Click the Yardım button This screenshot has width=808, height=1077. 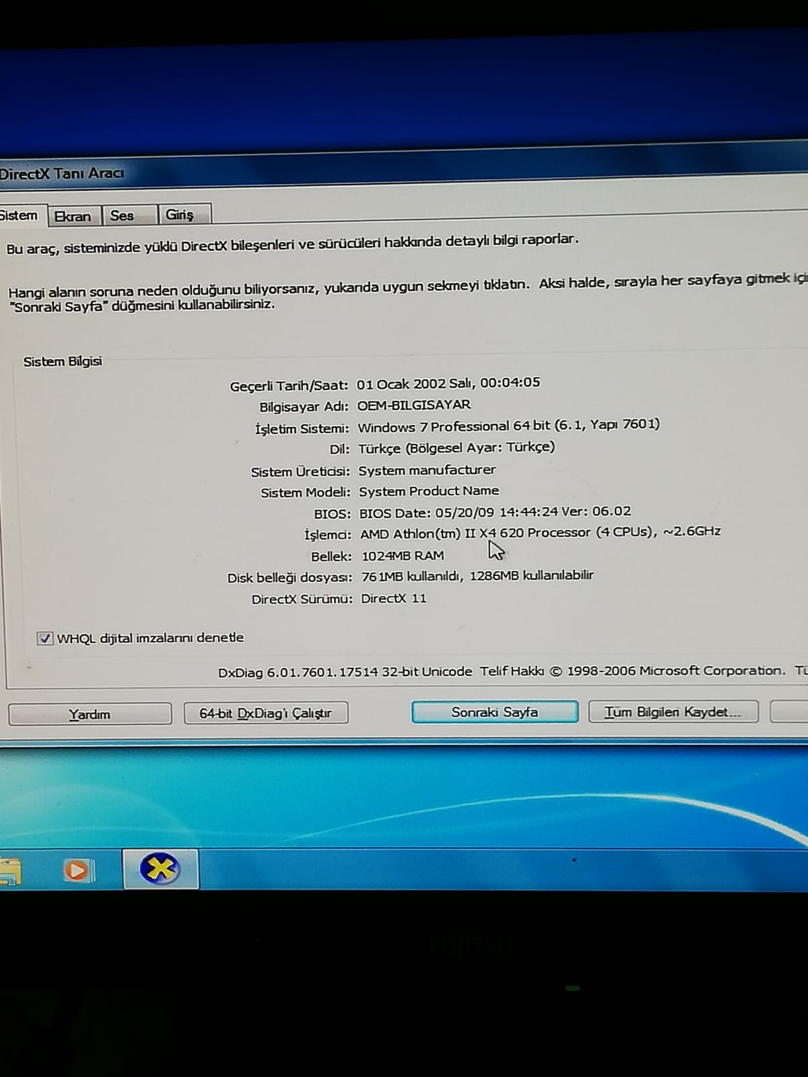[90, 714]
